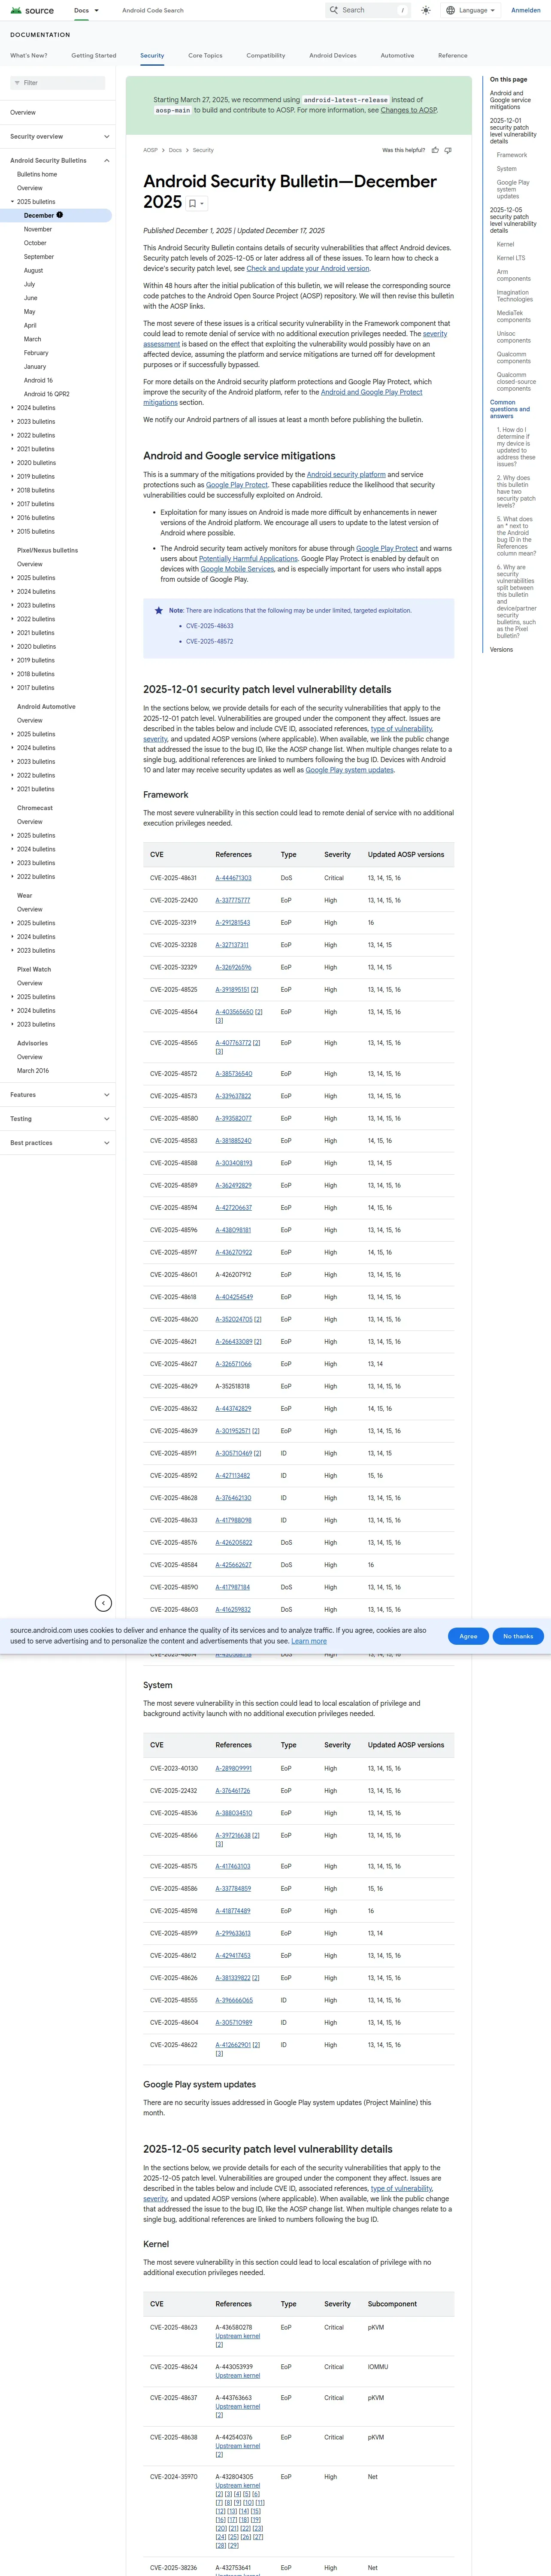Click the search magnifier icon
The image size is (551, 2576).
point(334,10)
